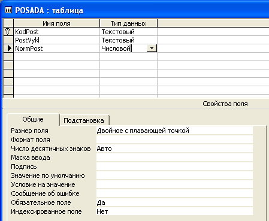Screen dimensions: 269x221
Task: Click the Сообщение об ошибке value field
Action: 174,193
